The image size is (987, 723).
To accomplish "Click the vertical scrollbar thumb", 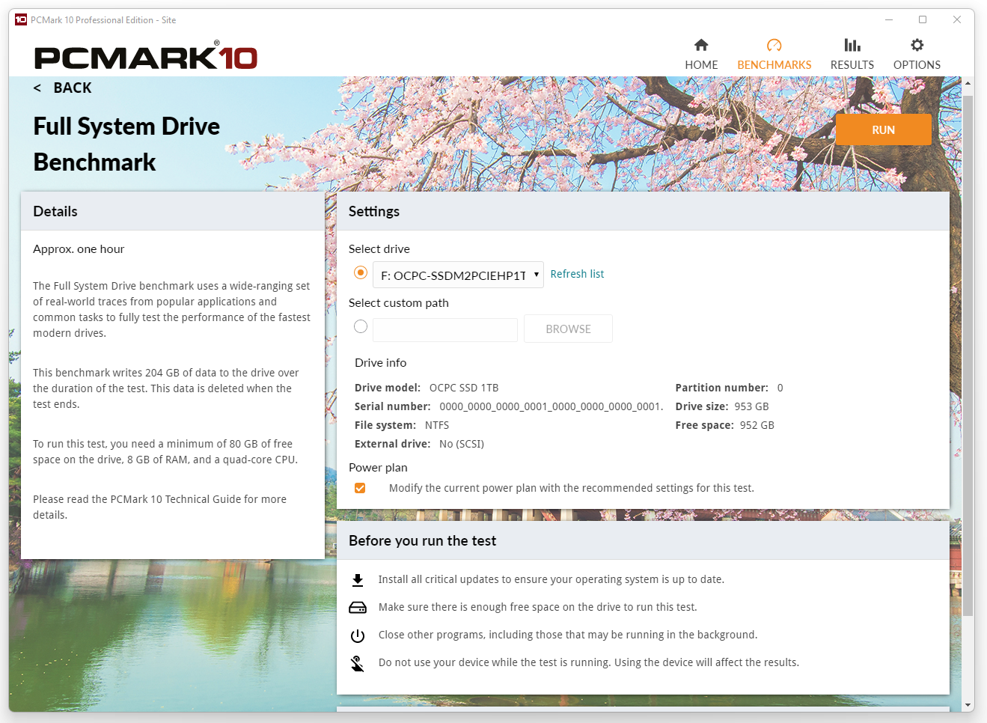I will pos(968,356).
